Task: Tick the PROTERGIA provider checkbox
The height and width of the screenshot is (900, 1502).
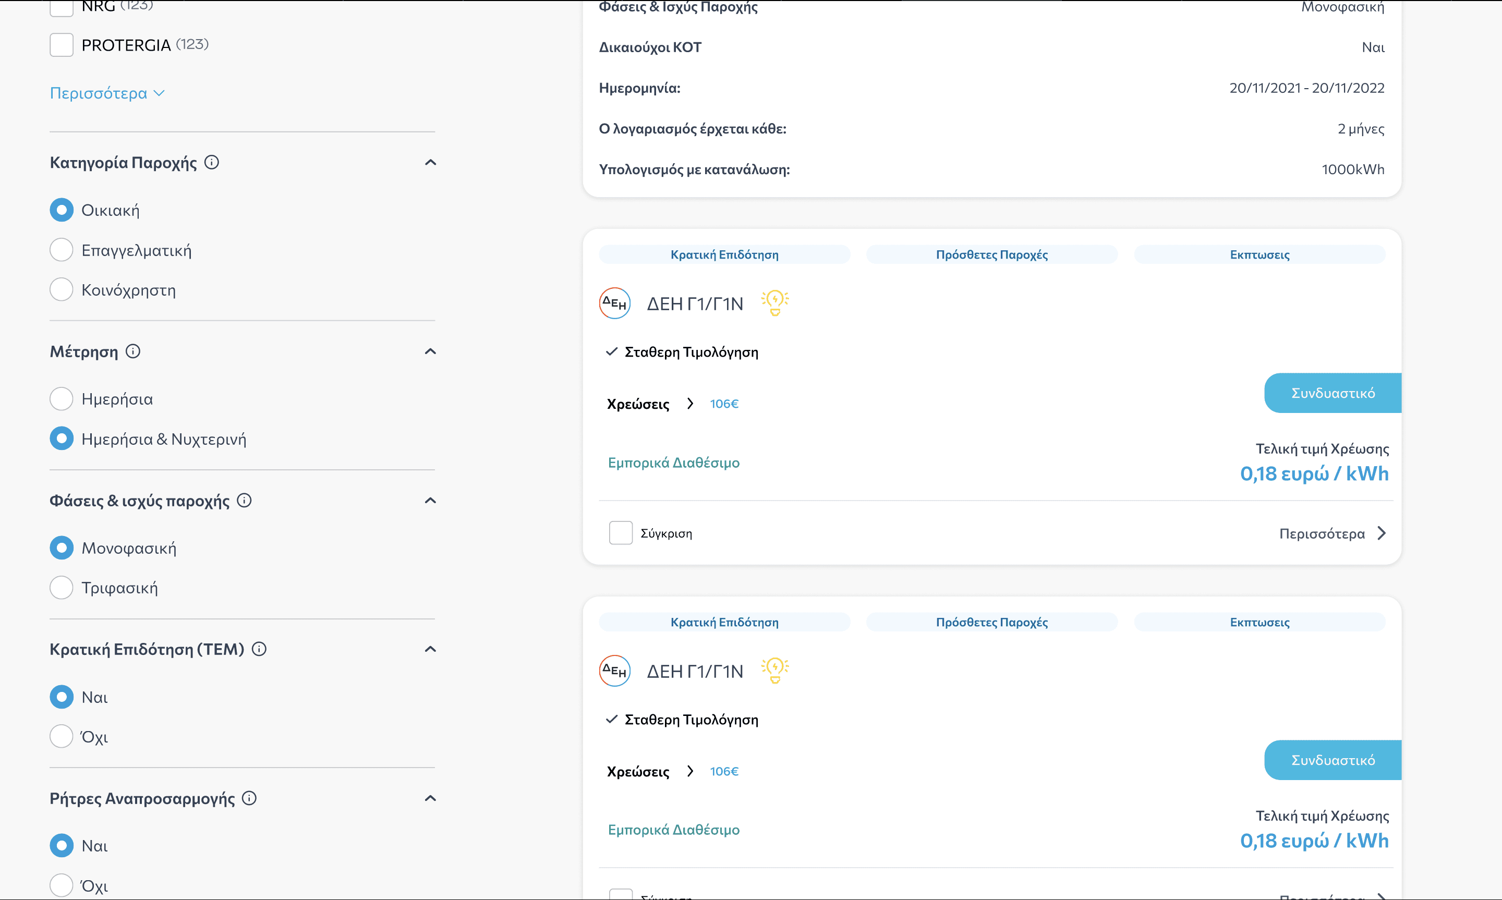Action: click(x=61, y=45)
